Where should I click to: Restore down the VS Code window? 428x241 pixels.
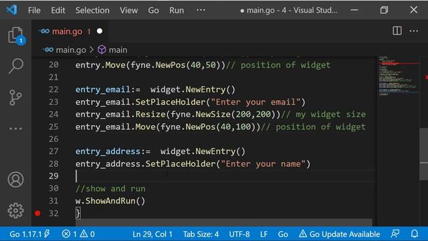click(x=384, y=10)
